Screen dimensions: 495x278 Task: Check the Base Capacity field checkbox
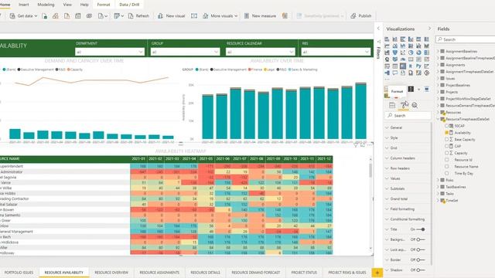click(x=447, y=139)
